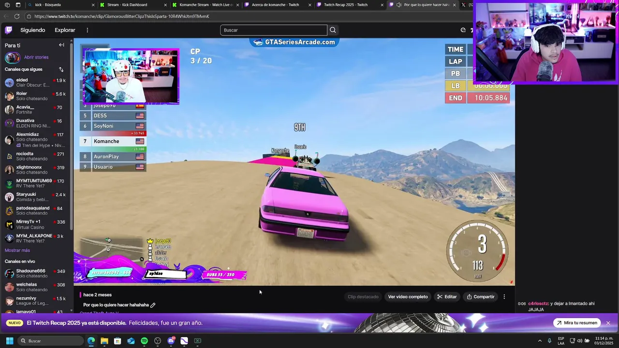
Task: Open Roier channel in sidebar
Action: (36, 96)
